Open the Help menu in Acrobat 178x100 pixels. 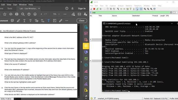(x=31, y=5)
